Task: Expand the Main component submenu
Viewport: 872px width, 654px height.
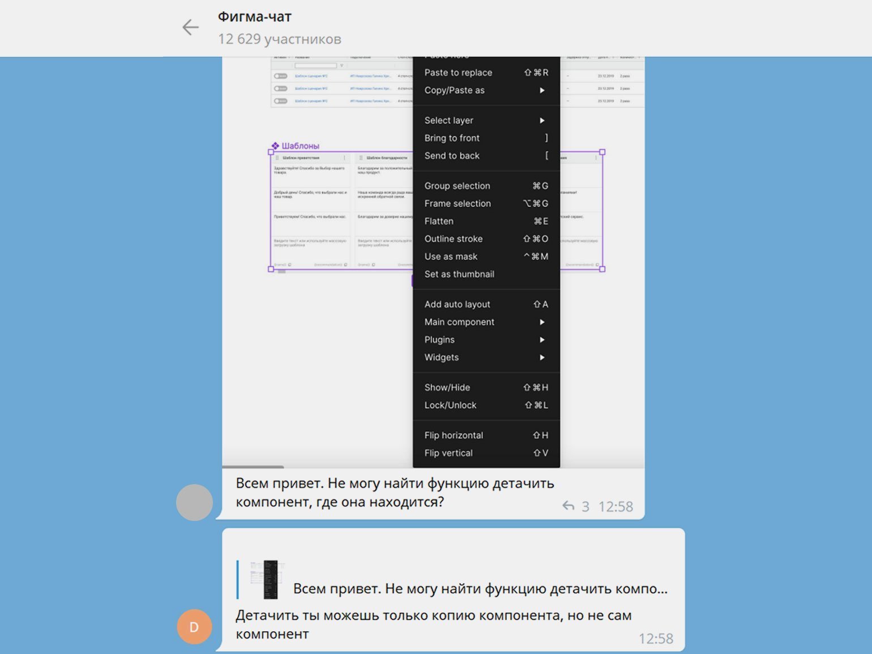Action: [x=486, y=322]
